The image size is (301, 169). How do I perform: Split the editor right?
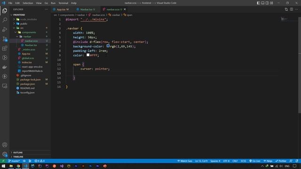click(292, 9)
